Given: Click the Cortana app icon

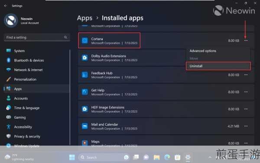Looking at the screenshot, I should [x=85, y=40].
